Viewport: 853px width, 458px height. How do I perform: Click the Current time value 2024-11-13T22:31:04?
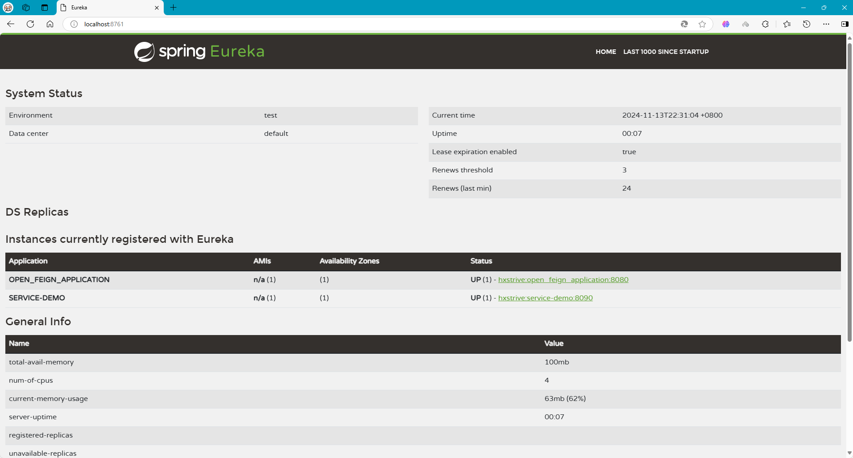672,115
